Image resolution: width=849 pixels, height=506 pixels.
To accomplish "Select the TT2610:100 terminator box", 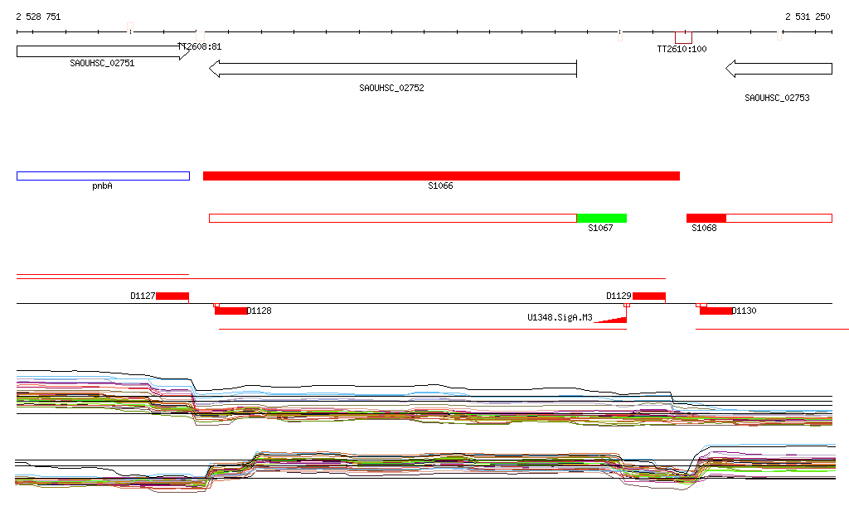I will point(683,38).
